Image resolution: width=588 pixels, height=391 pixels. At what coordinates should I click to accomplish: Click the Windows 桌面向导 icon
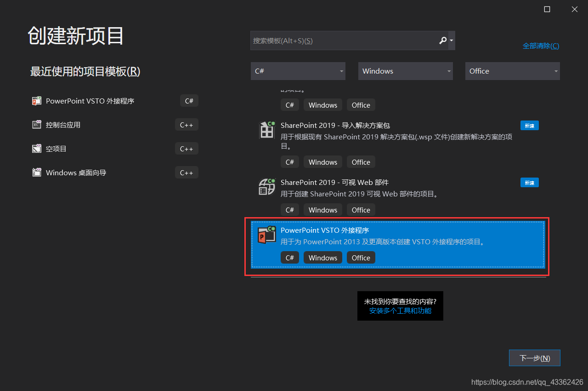click(37, 172)
